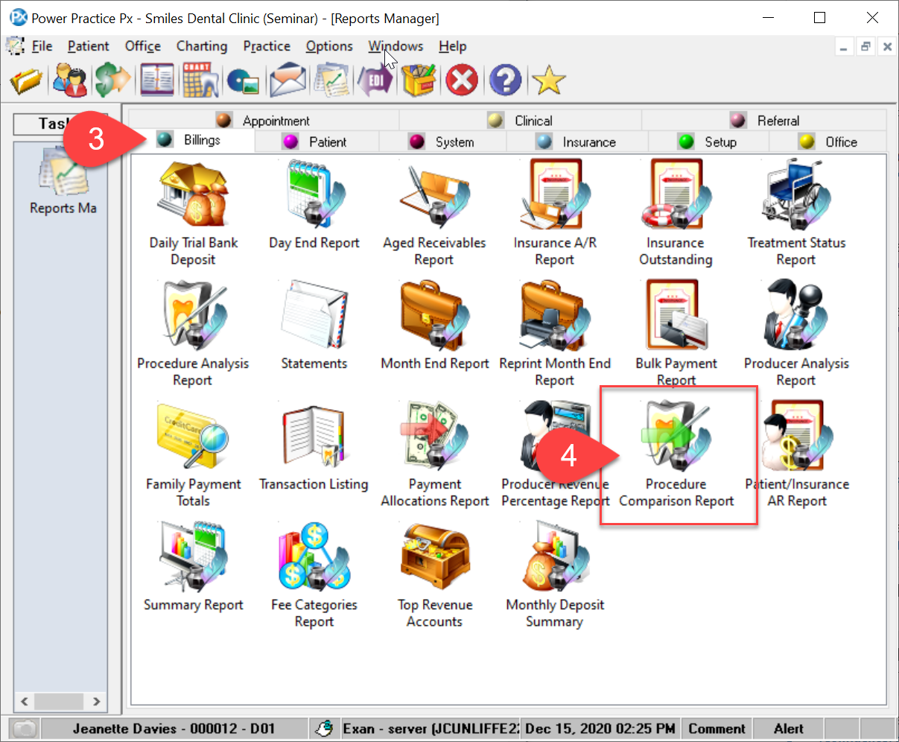This screenshot has width=899, height=742.
Task: Click the task panel right scroll arrow
Action: tap(96, 701)
